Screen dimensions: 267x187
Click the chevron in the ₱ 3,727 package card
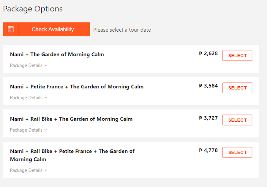(46, 130)
